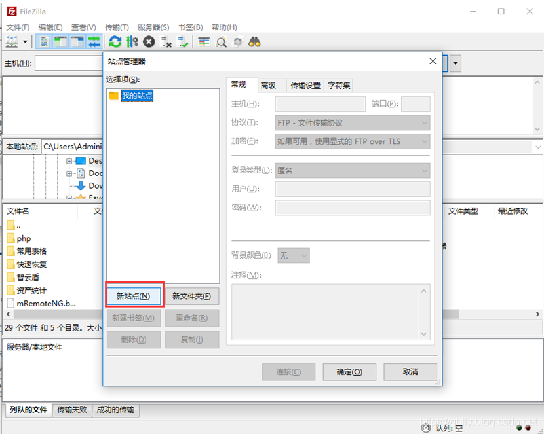Click the binoculars file search icon
Screen dimensions: 544x434
pyautogui.click(x=254, y=43)
